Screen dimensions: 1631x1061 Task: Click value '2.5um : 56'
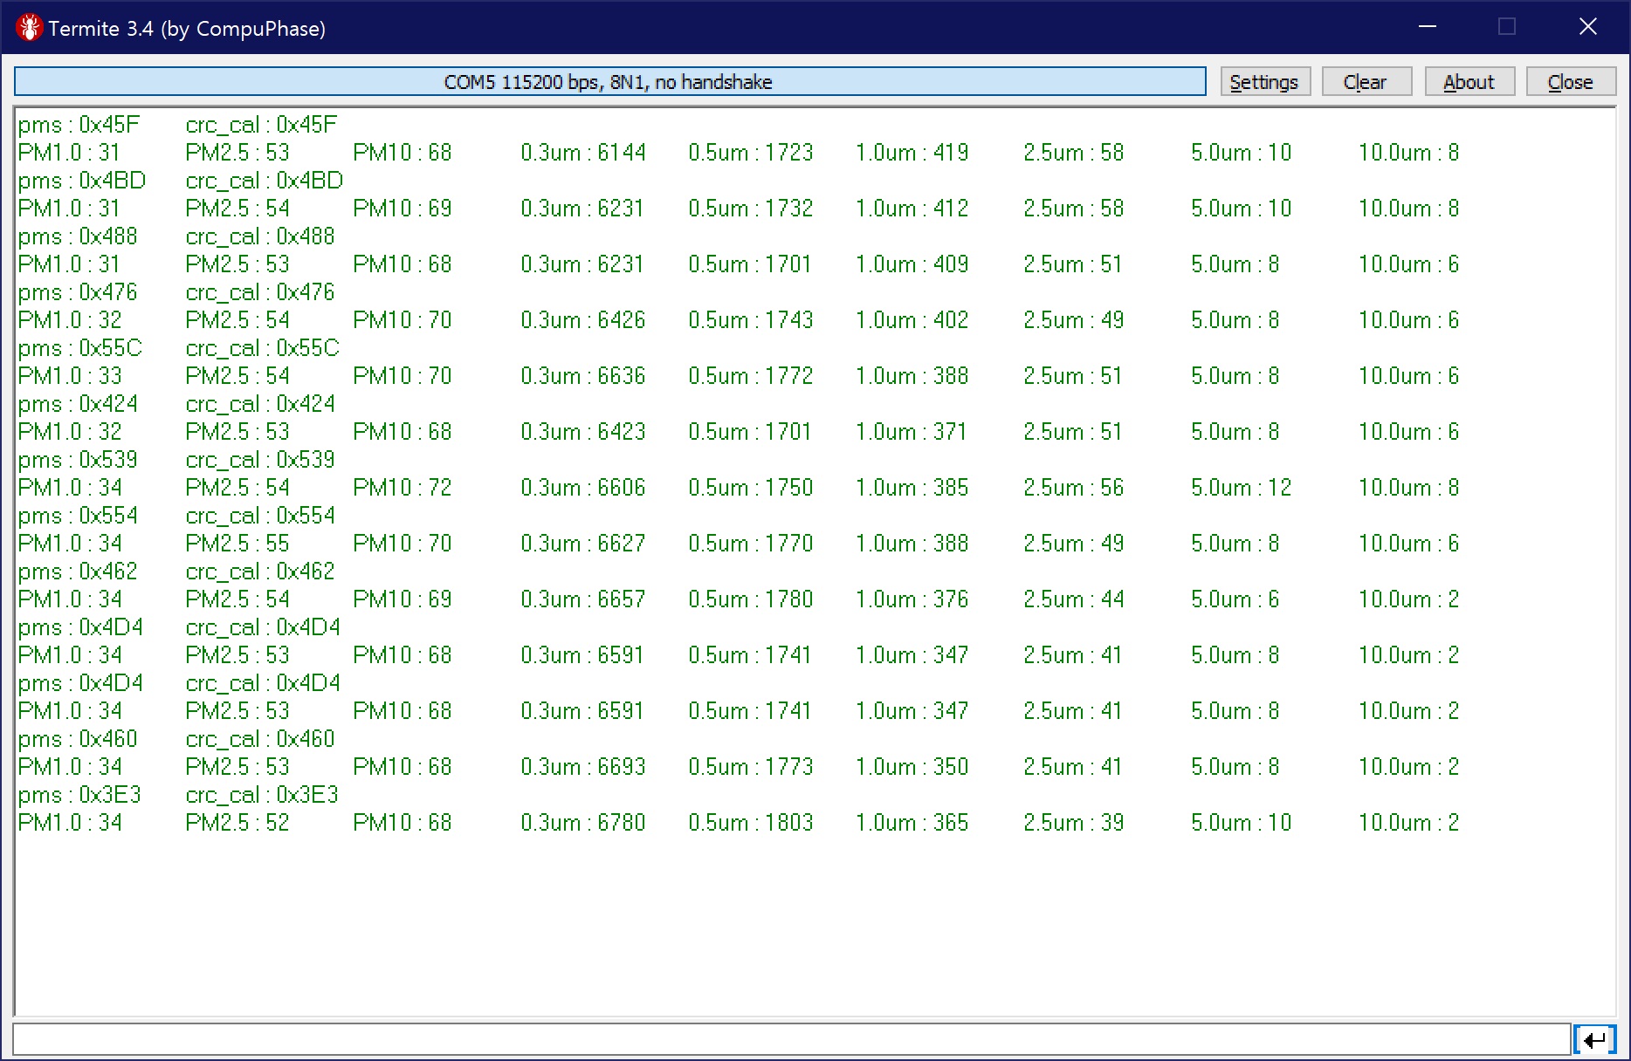pos(1074,488)
